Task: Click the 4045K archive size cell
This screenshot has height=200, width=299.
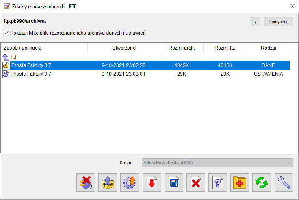Action: pyautogui.click(x=182, y=65)
